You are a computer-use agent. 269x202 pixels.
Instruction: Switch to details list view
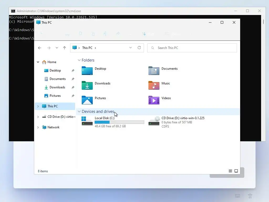click(x=230, y=171)
